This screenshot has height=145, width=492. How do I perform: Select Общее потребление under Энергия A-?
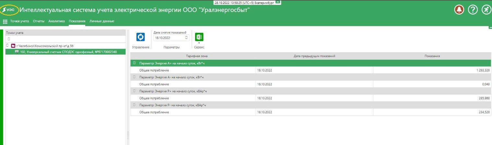click(x=154, y=84)
